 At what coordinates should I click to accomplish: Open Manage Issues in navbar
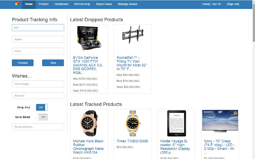click(x=127, y=4)
